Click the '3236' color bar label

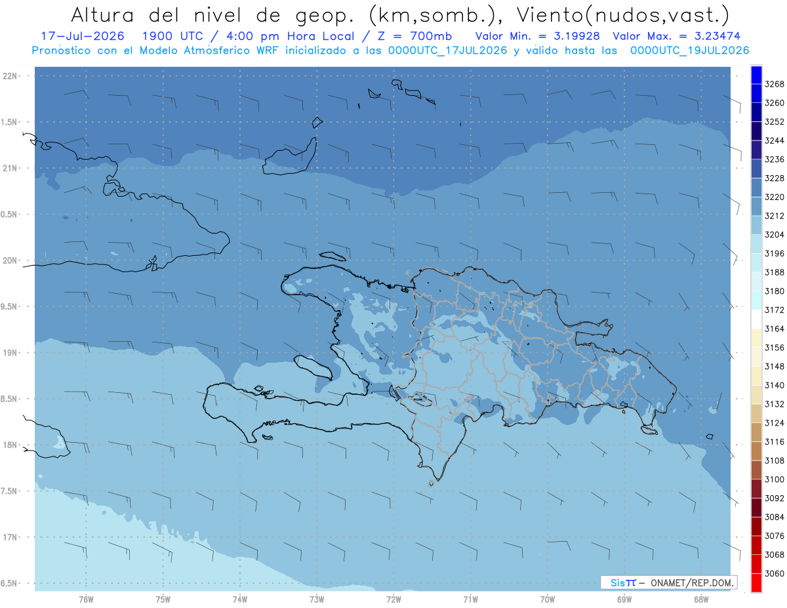click(x=775, y=159)
